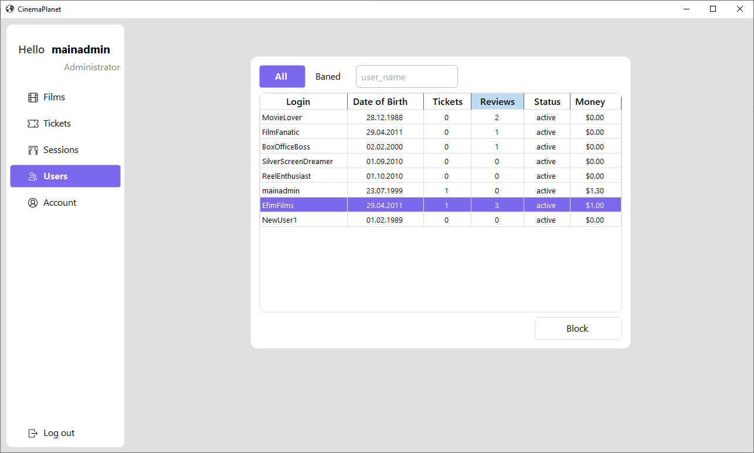Minimize the CinemaPlanet window

click(x=687, y=9)
